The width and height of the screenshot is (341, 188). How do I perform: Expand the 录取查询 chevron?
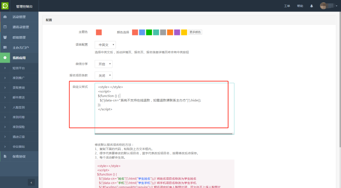point(5,87)
